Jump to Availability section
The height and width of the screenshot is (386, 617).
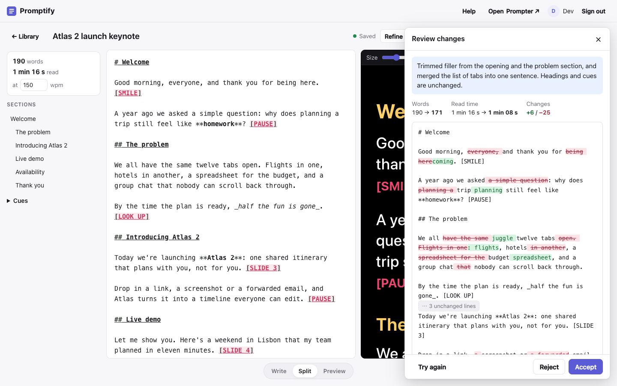pos(30,172)
